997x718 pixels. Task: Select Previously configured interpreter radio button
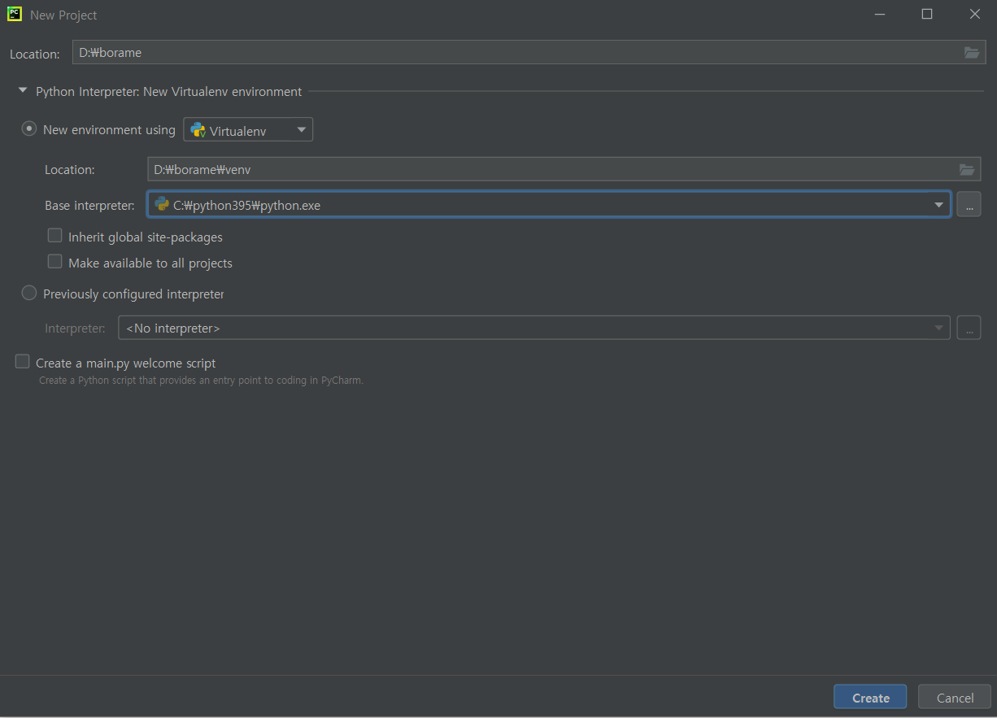(x=29, y=293)
